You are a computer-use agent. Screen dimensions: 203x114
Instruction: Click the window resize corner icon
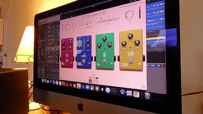tap(143, 86)
